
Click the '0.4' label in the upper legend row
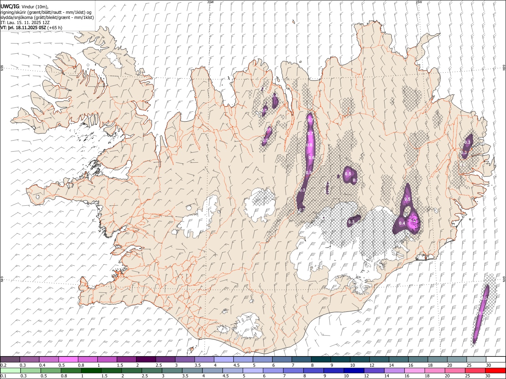coord(43,365)
